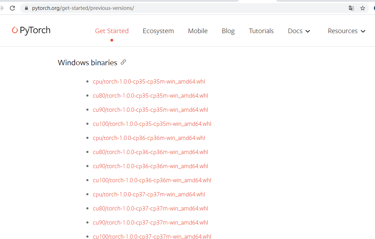Bookmark this page with the star icon
The width and height of the screenshot is (375, 239).
click(x=363, y=8)
